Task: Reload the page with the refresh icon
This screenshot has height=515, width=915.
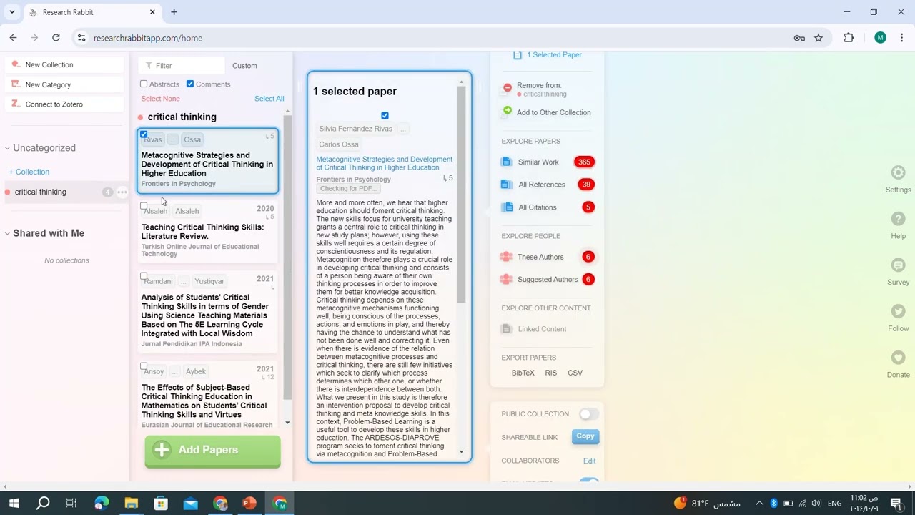Action: (56, 38)
